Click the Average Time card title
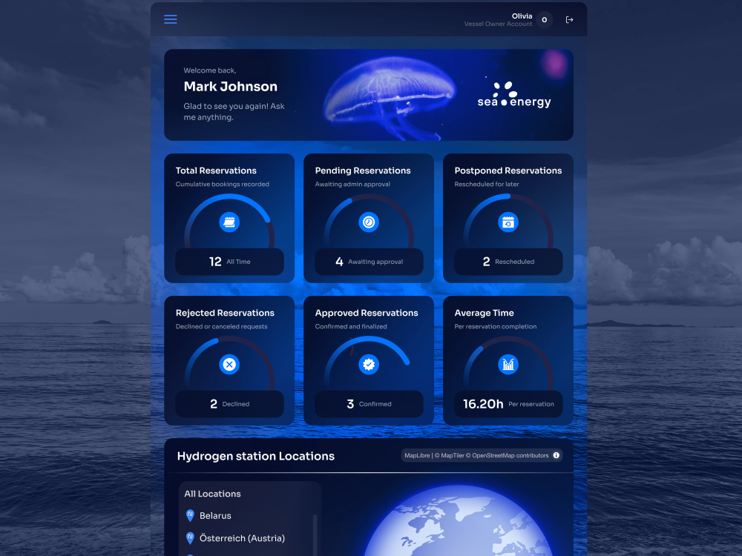 click(484, 313)
